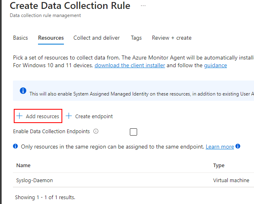This screenshot has height=204, width=254.
Task: Click the info icon before the same region notice
Action: [x=15, y=146]
